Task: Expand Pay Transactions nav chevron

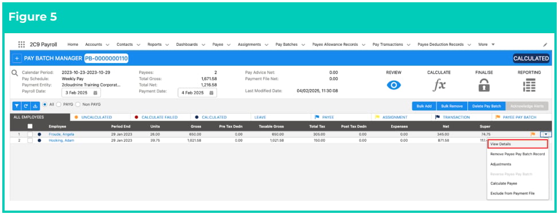Action: coord(408,45)
